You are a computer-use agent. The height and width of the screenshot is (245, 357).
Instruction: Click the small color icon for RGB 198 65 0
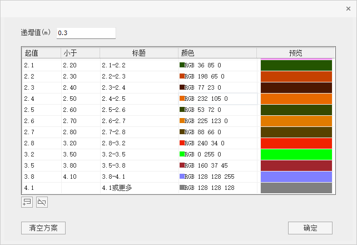[182, 76]
